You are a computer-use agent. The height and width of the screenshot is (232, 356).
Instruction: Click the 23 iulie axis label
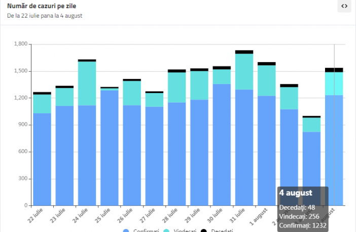point(60,214)
